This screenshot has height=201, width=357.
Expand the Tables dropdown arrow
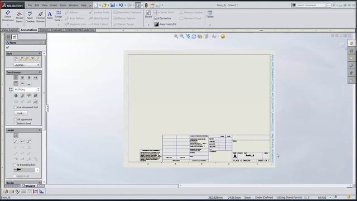210,25
